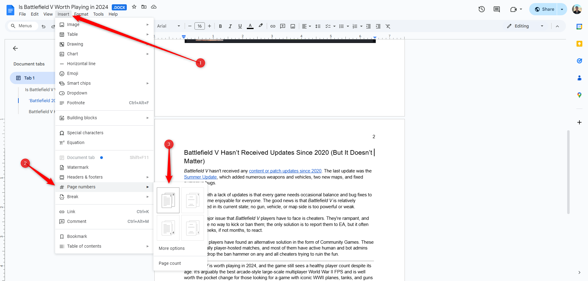Image resolution: width=588 pixels, height=281 pixels.
Task: Expand the Break submenu
Action: [x=104, y=197]
